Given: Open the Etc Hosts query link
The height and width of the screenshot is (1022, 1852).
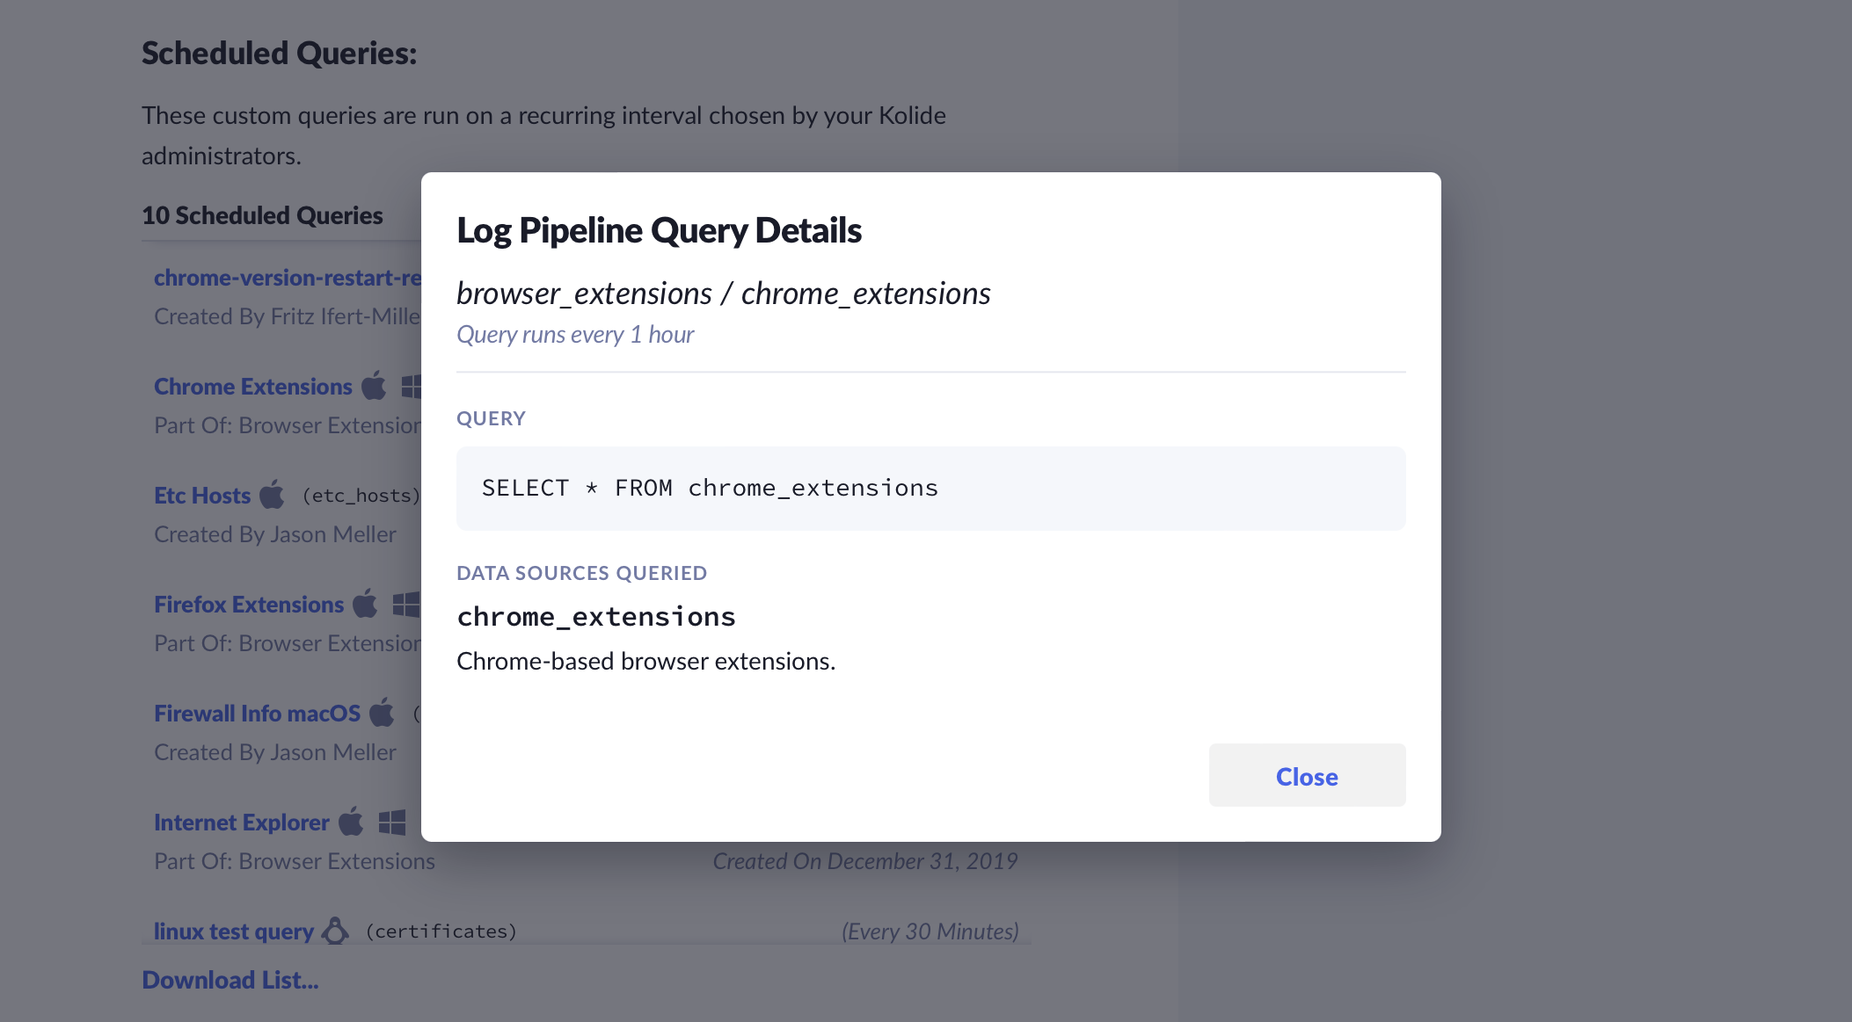Looking at the screenshot, I should [x=202, y=496].
